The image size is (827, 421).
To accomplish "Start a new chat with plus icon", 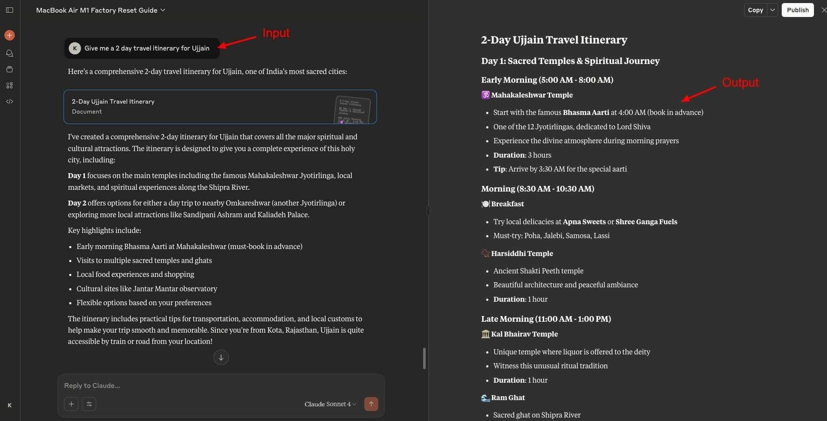I will (x=10, y=35).
